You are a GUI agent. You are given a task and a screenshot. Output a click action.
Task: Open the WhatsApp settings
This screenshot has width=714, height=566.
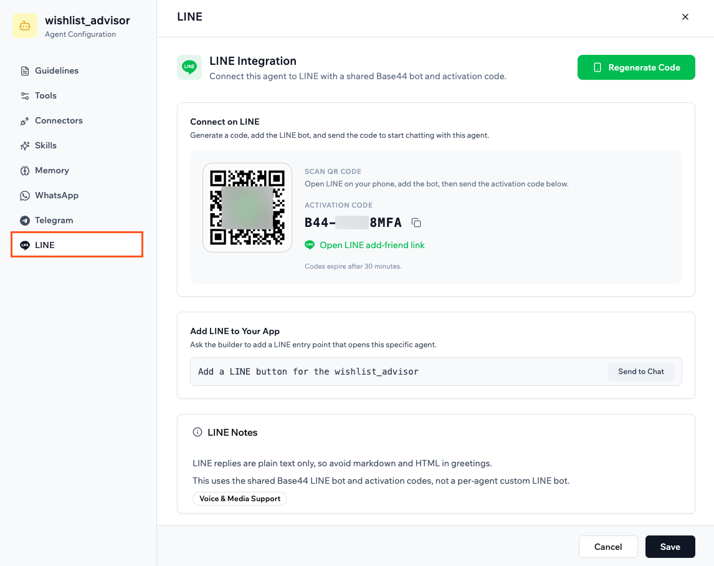77,195
